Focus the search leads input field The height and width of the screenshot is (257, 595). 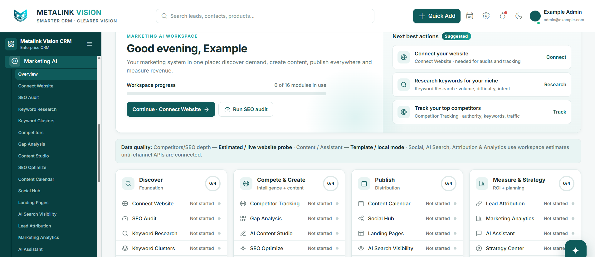[265, 16]
